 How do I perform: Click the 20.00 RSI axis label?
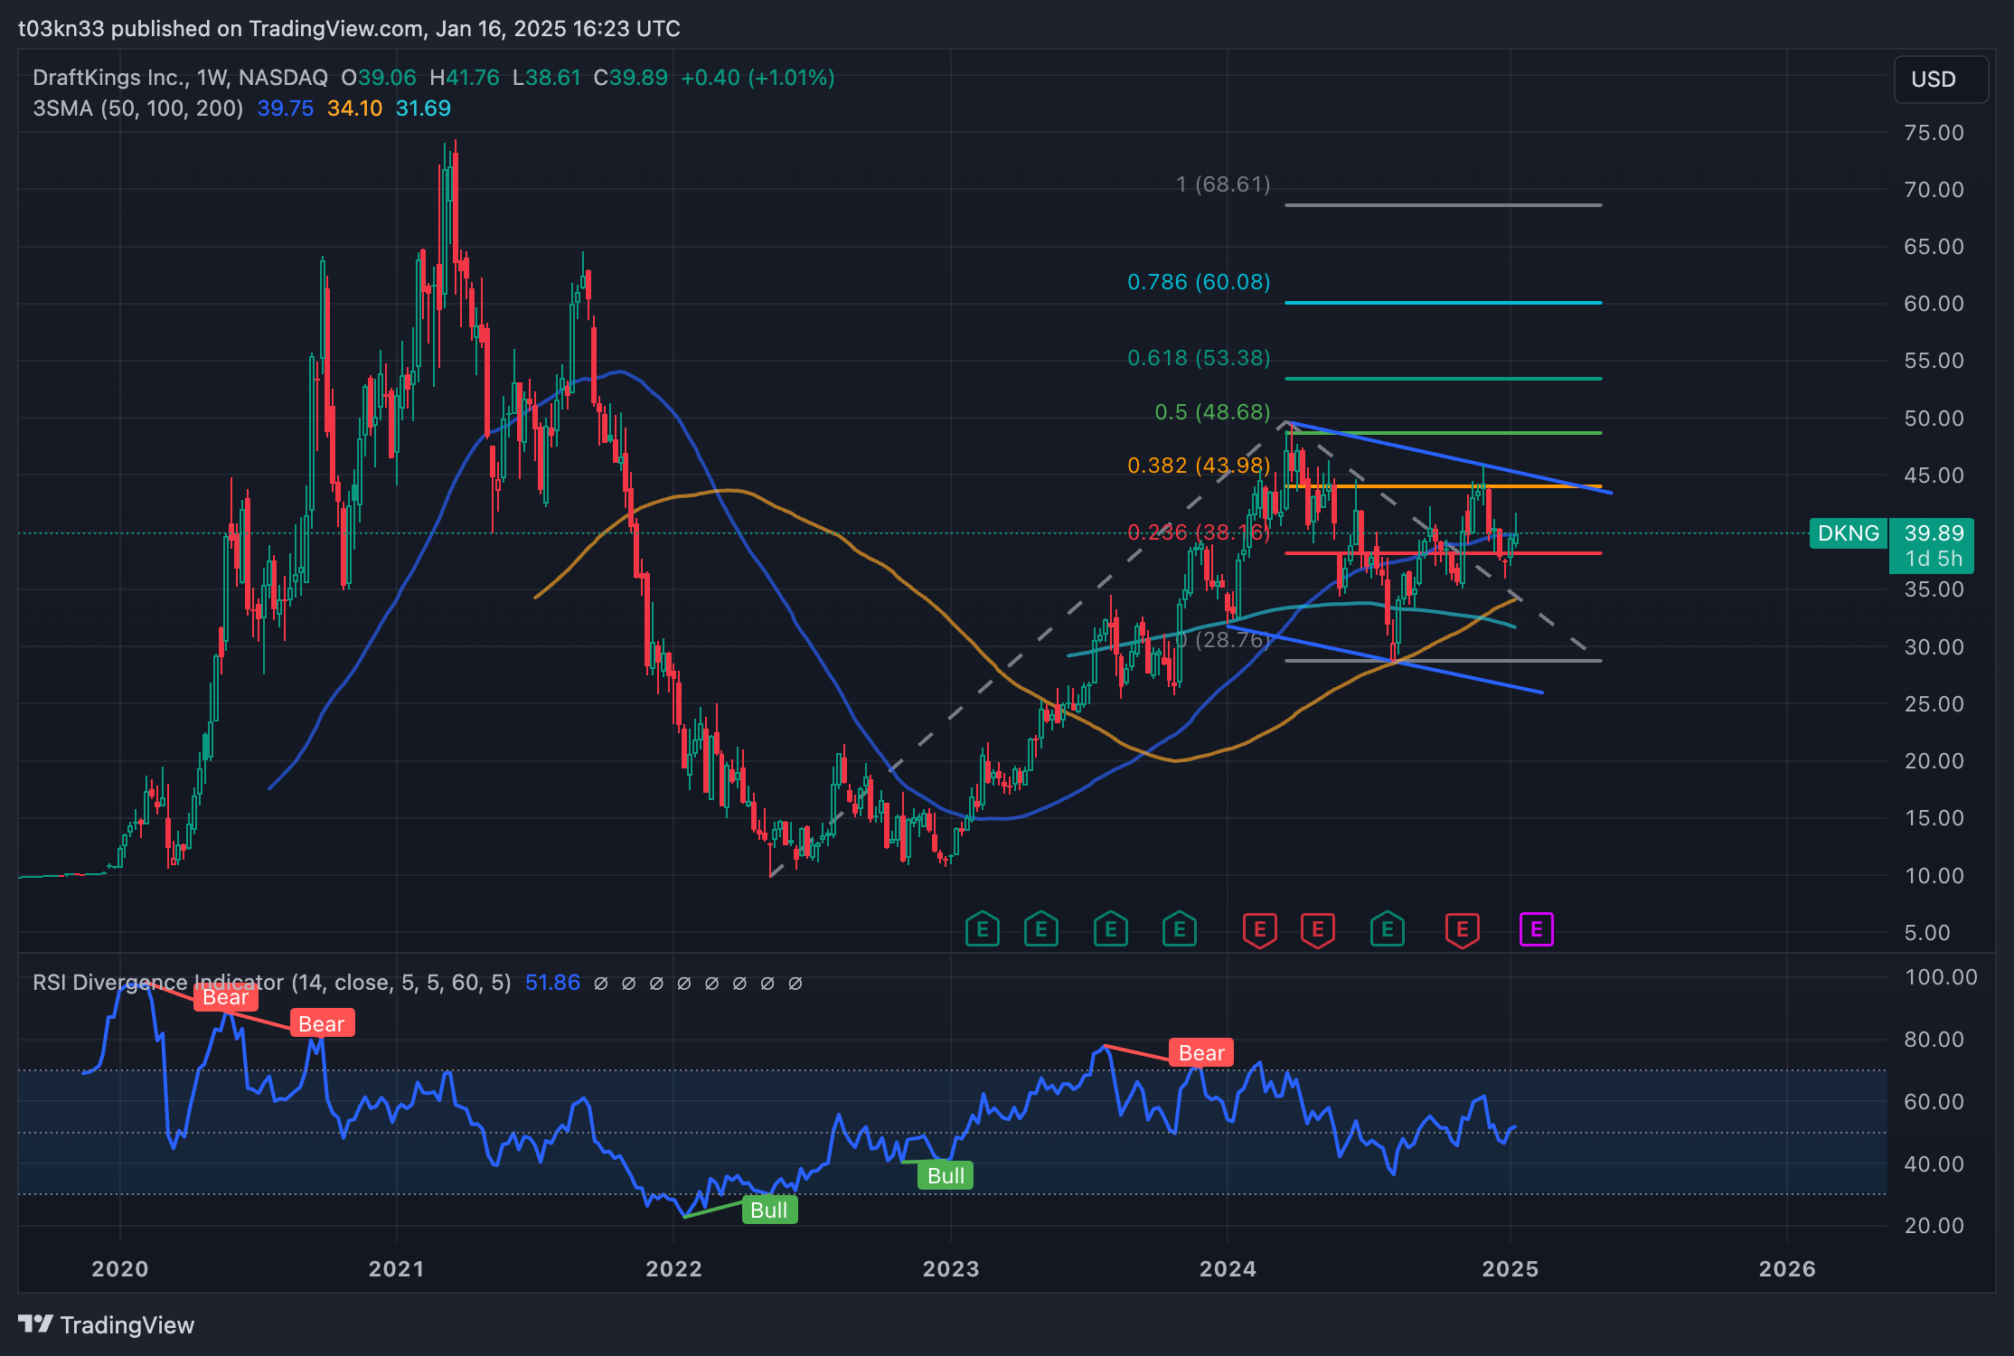coord(1934,1226)
